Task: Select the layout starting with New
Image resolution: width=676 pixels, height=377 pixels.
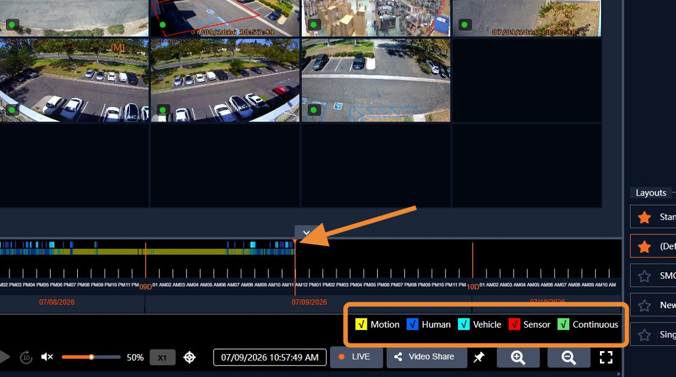Action: [x=653, y=305]
